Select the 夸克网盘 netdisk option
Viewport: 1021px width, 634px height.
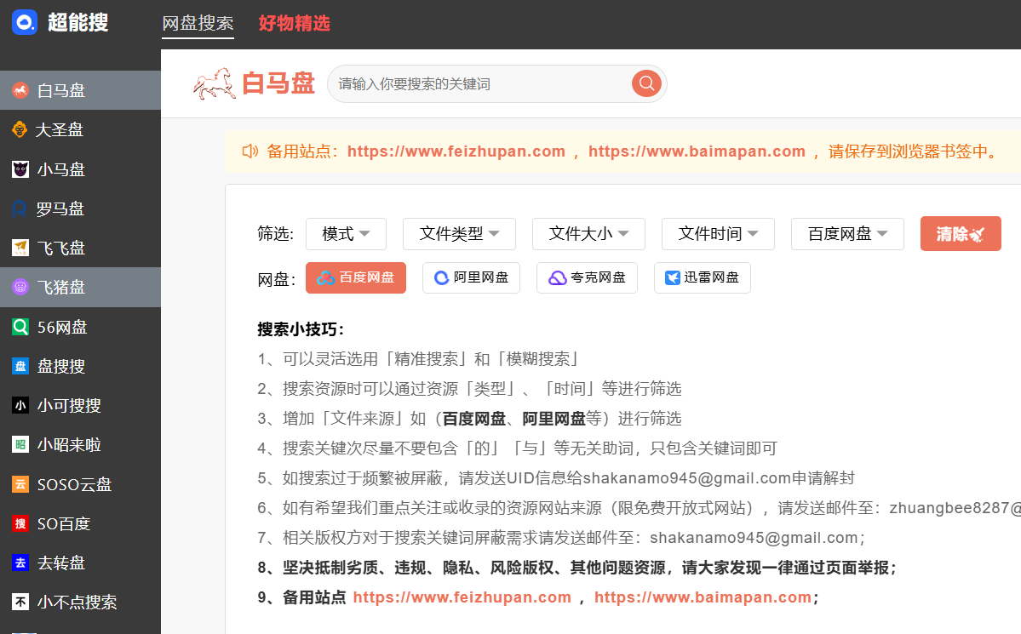587,278
